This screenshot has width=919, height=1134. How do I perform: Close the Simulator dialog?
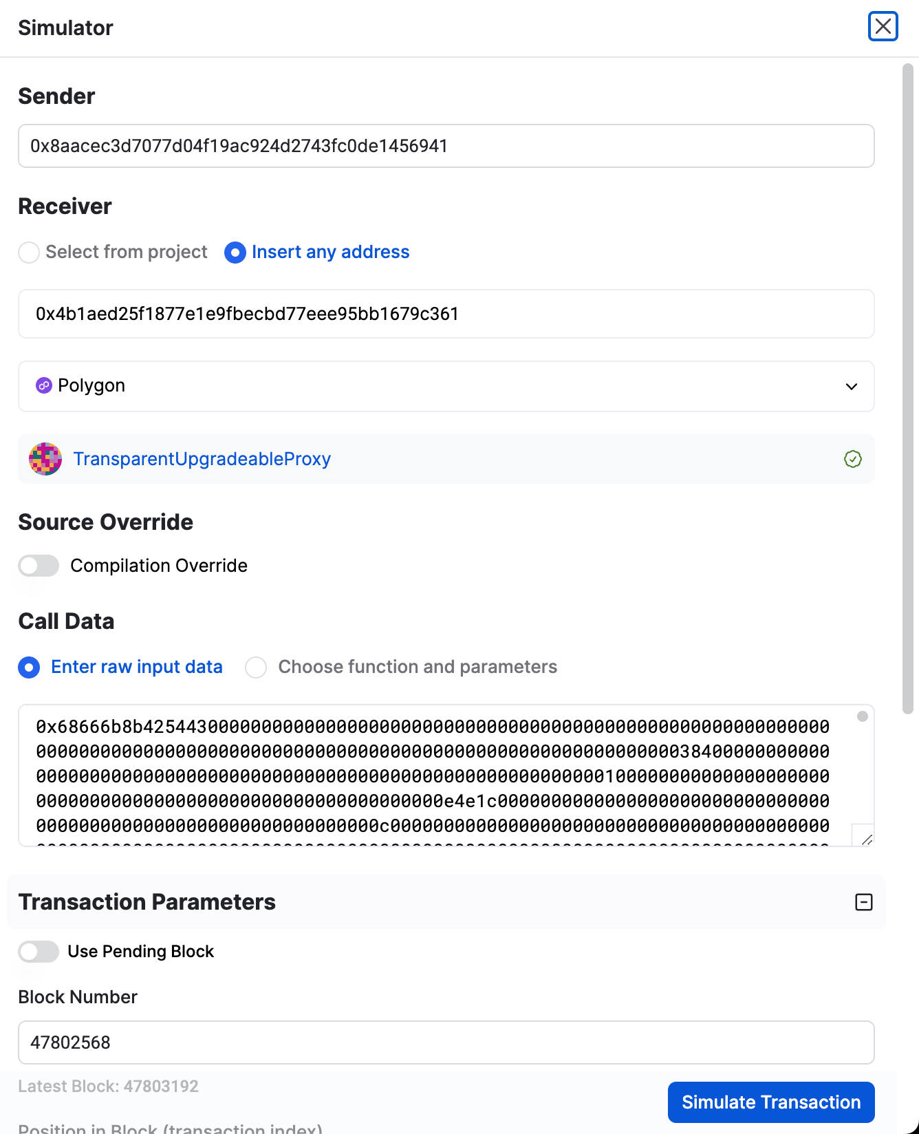[883, 27]
